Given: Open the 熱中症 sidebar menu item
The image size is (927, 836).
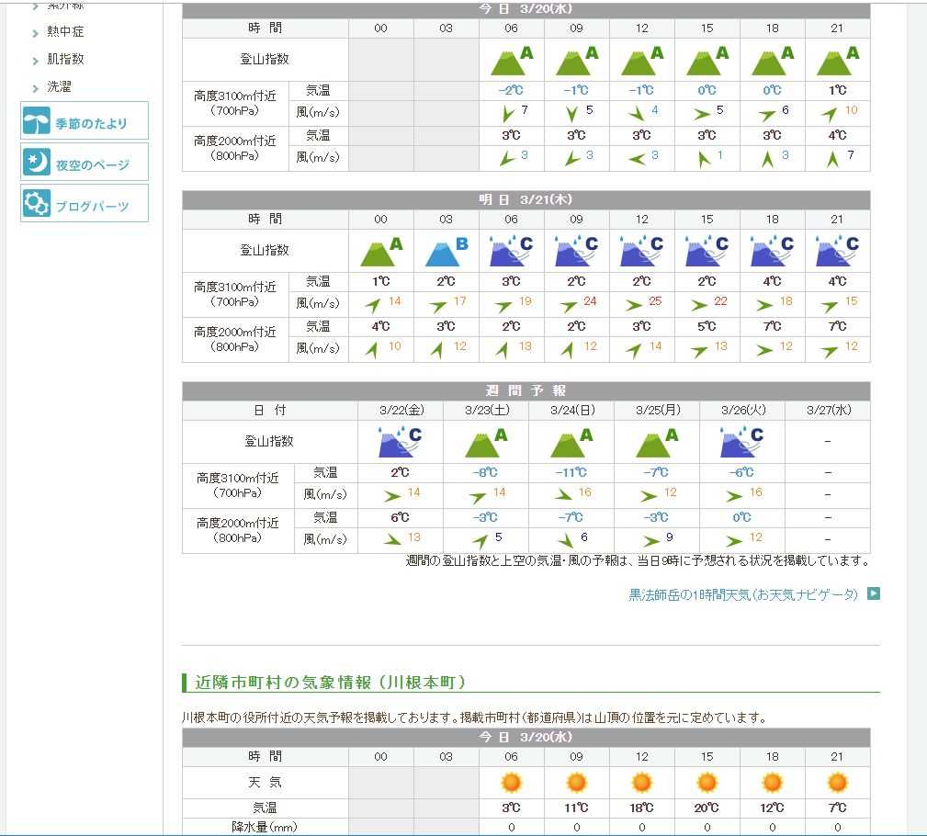Looking at the screenshot, I should [x=65, y=31].
